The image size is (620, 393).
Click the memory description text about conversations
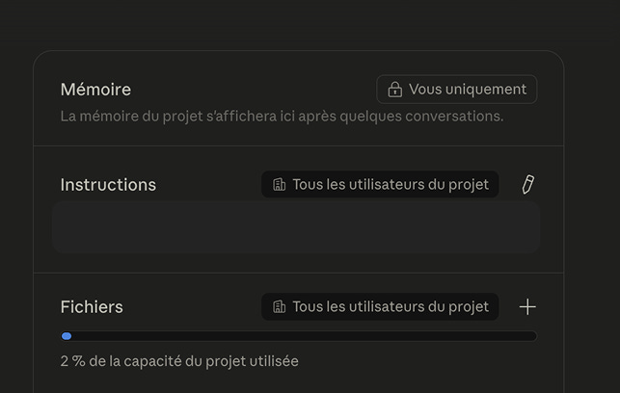tap(282, 117)
